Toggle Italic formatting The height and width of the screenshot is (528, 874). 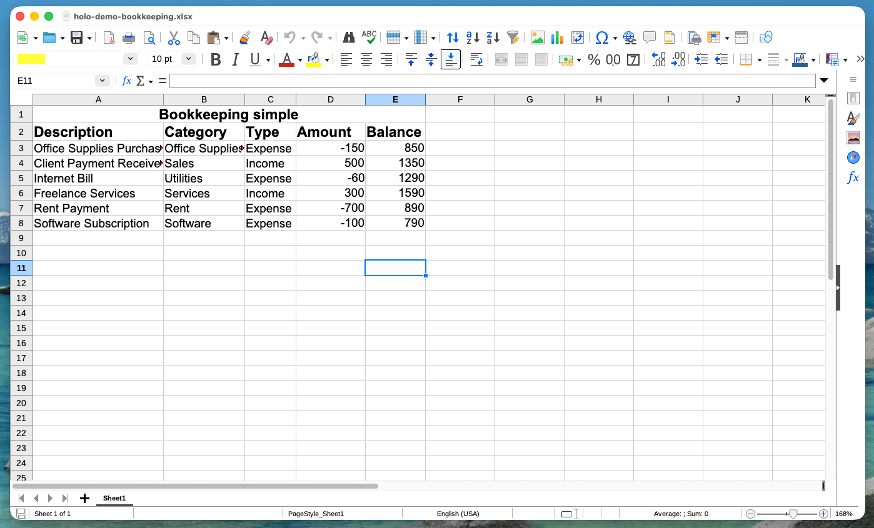[236, 59]
